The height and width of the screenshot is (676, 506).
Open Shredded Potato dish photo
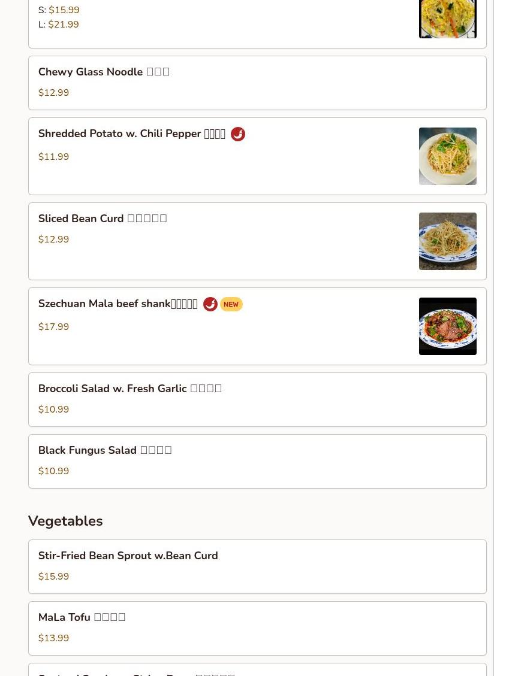pyautogui.click(x=448, y=156)
